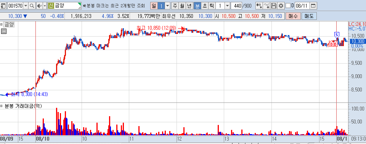Click the 매수 buy button
The width and height of the screenshot is (366, 144).
pos(293,16)
